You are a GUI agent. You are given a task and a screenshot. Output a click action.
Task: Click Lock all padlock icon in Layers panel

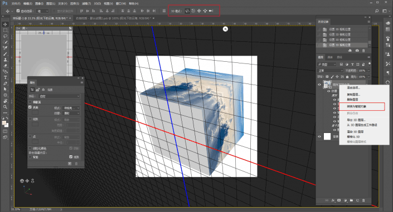[x=347, y=77]
